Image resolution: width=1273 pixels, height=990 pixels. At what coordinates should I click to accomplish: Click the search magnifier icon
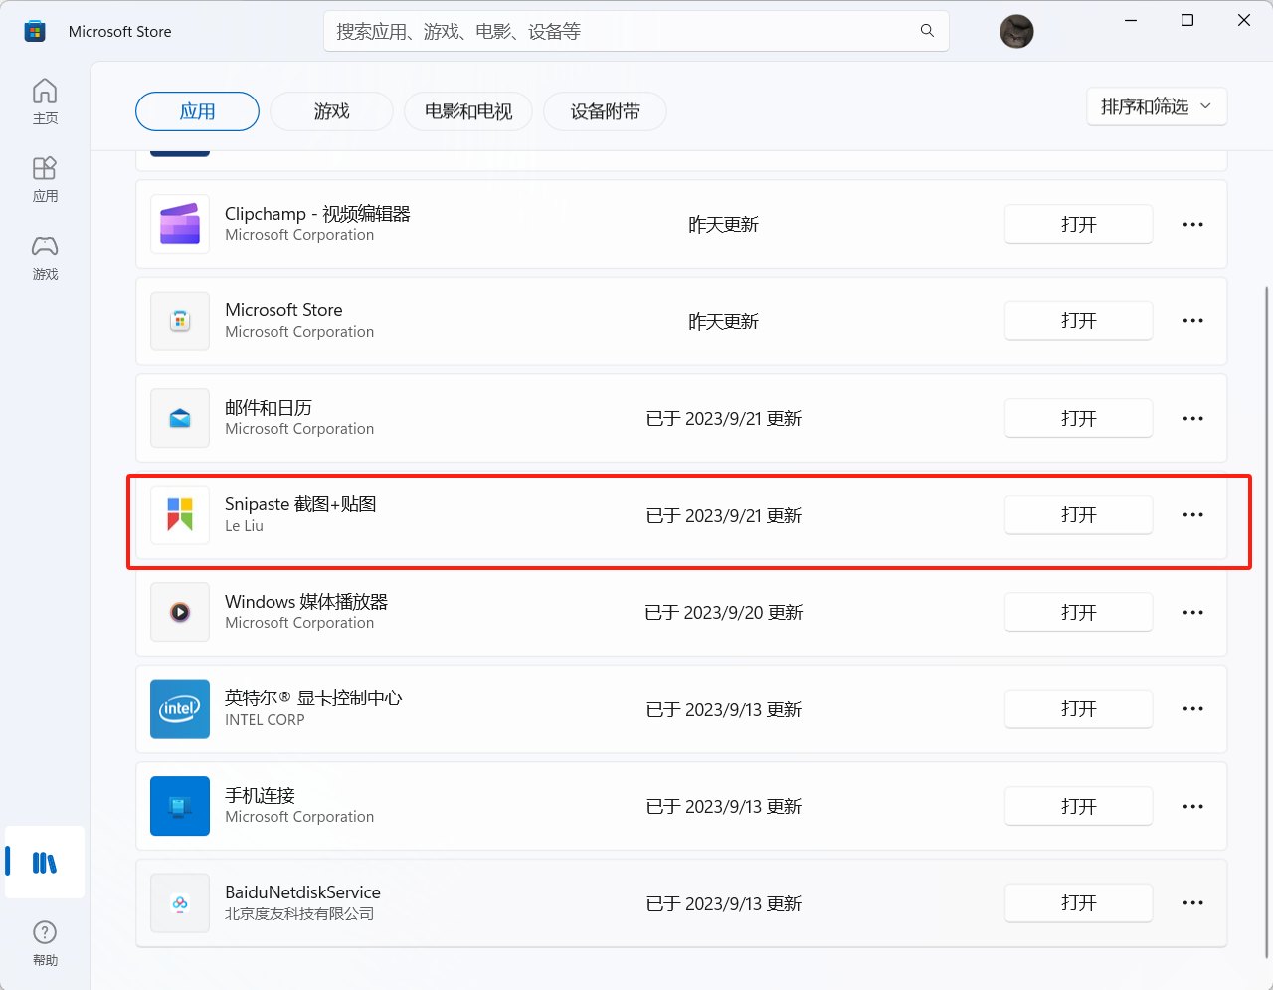tap(927, 31)
